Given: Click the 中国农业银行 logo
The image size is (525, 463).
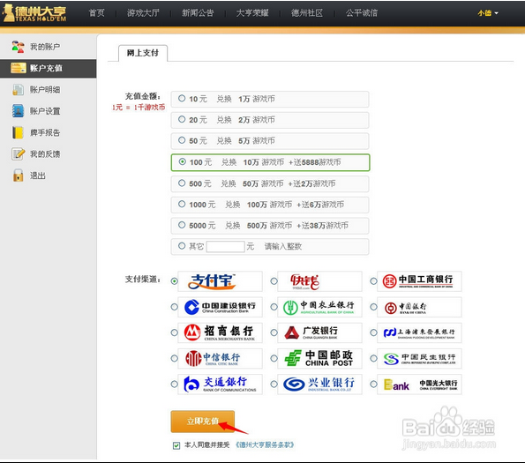Looking at the screenshot, I should (x=319, y=307).
